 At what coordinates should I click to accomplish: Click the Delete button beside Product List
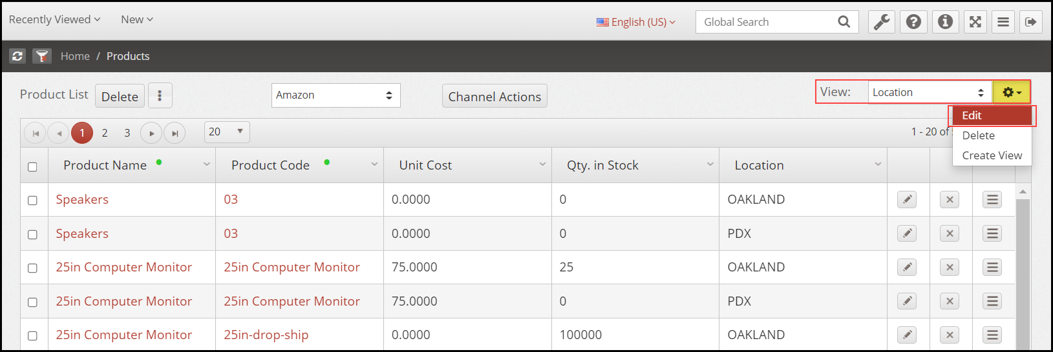pos(120,96)
